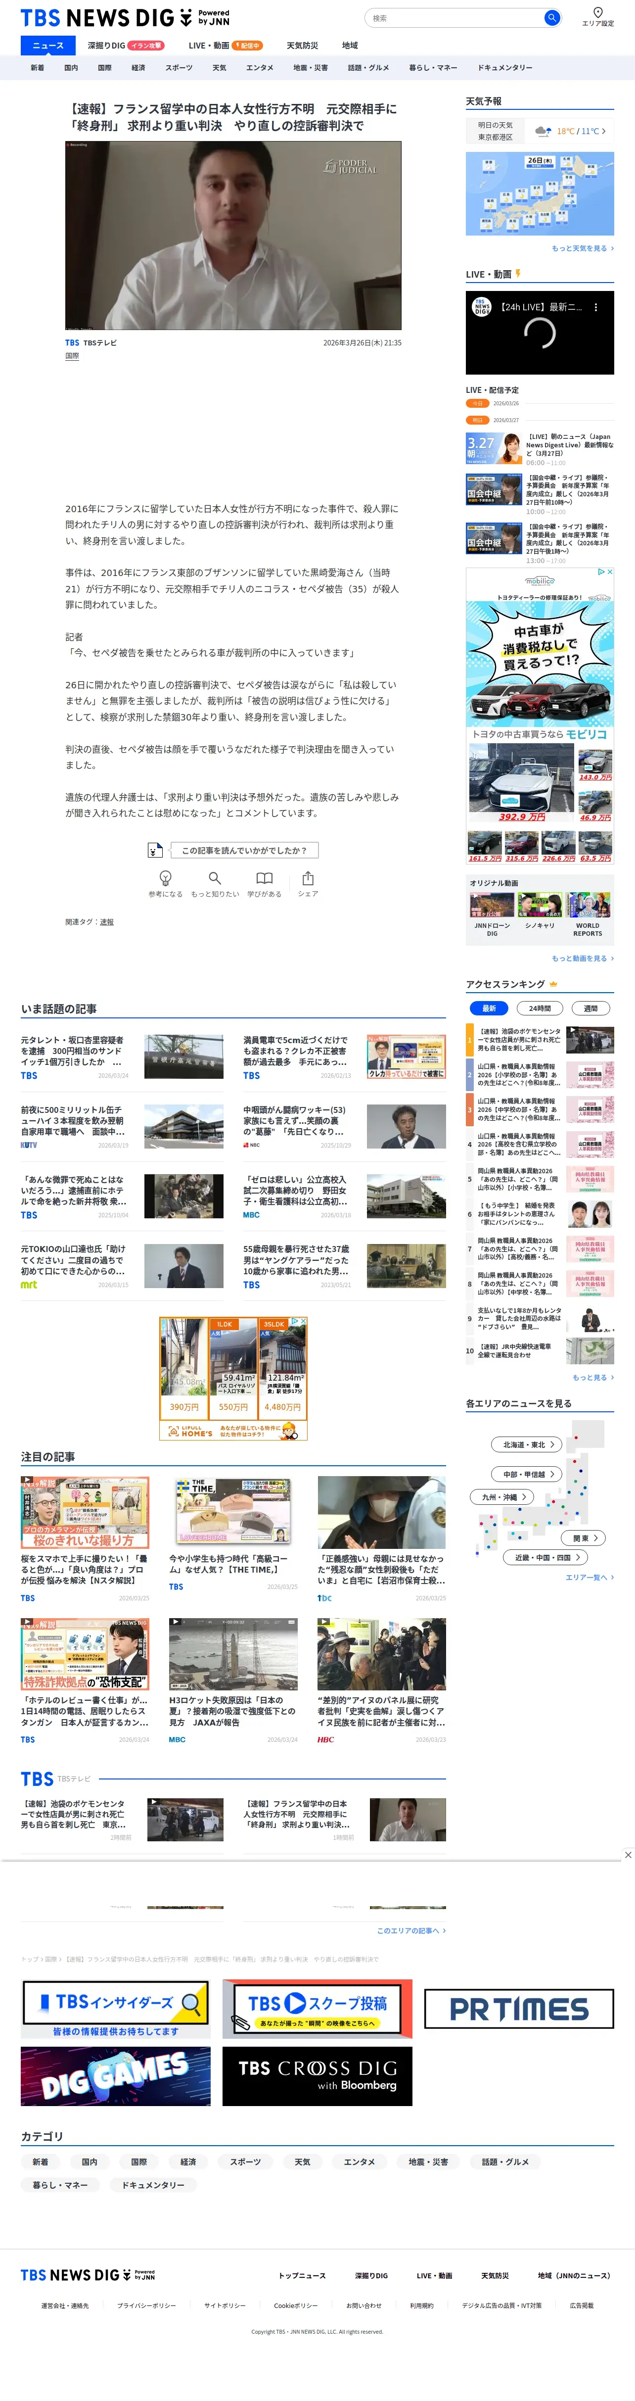This screenshot has width=635, height=2401.
Task: Open the ドキュメンタリー category in subnav bar
Action: 504,67
